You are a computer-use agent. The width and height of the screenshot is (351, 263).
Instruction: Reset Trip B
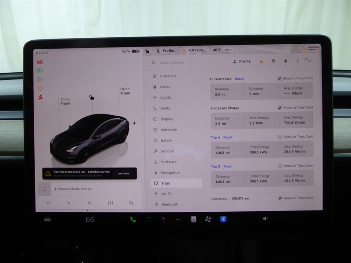pyautogui.click(x=228, y=167)
